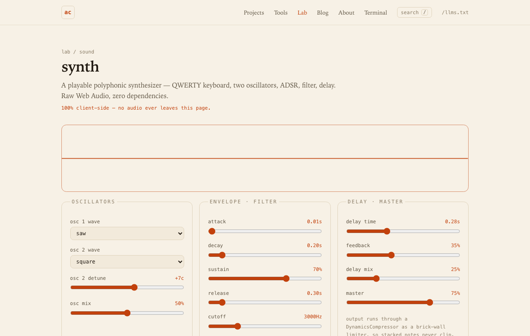
Task: Set the delay mix slider
Action: click(403, 279)
